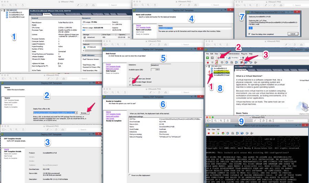Click Source link in VMware3 wizard sidebar
The width and height of the screenshot is (309, 183).
[x=7, y=149]
